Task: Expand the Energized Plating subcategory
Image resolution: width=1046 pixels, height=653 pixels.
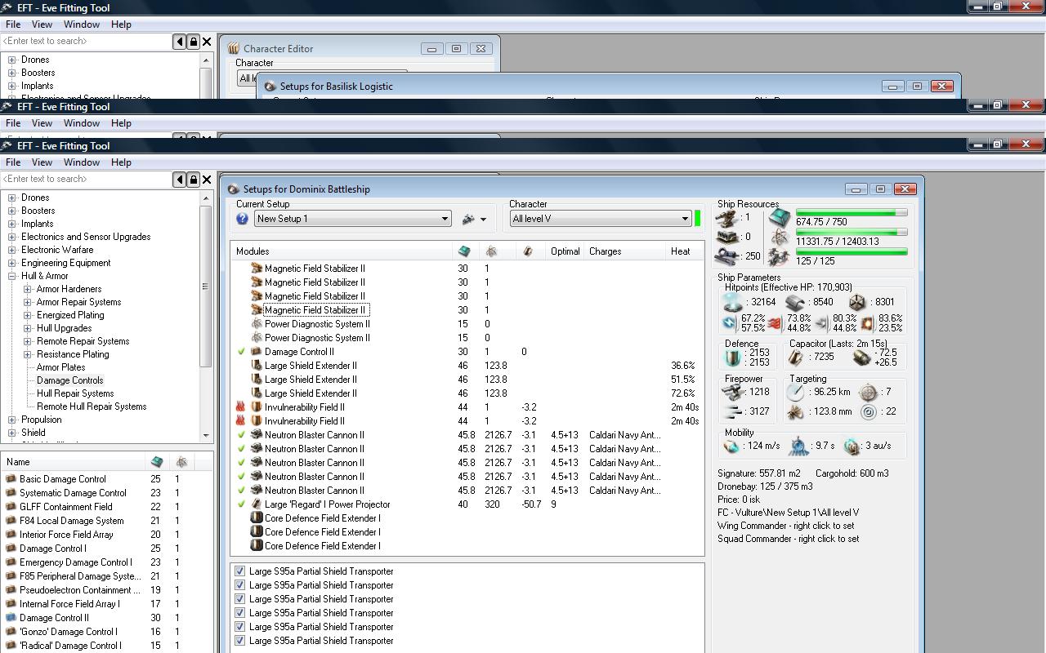Action: 28,315
